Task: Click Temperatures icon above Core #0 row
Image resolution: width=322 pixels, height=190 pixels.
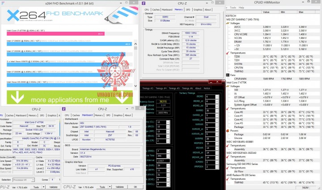Action: (228, 109)
